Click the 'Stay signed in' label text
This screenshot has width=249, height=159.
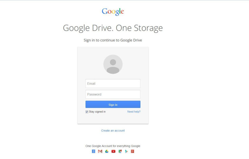click(97, 112)
